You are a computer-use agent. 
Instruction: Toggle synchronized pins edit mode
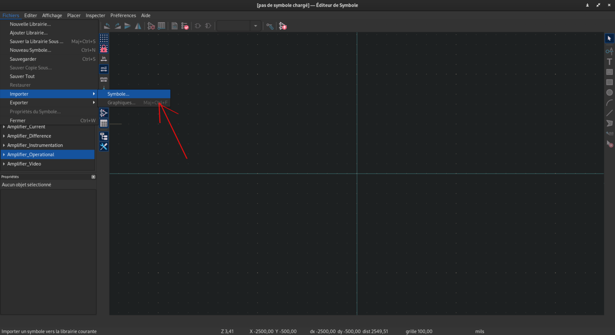coord(270,26)
